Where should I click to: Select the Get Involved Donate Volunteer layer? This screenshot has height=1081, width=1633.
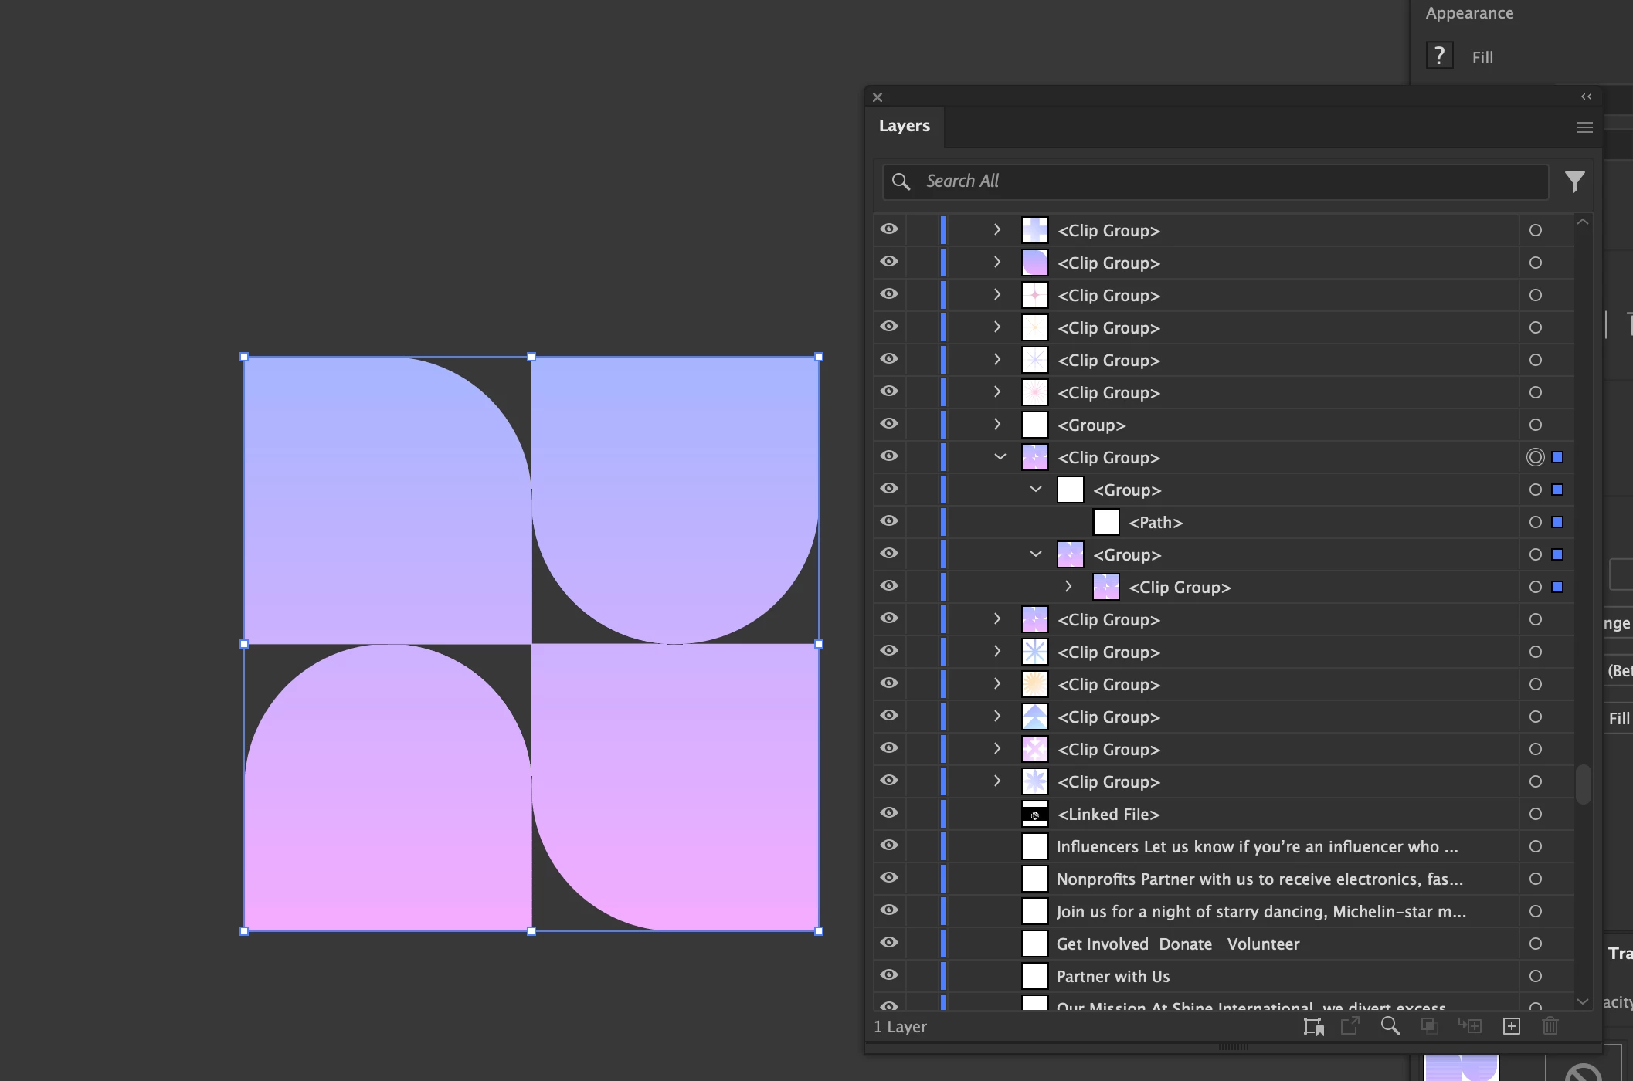click(1177, 944)
